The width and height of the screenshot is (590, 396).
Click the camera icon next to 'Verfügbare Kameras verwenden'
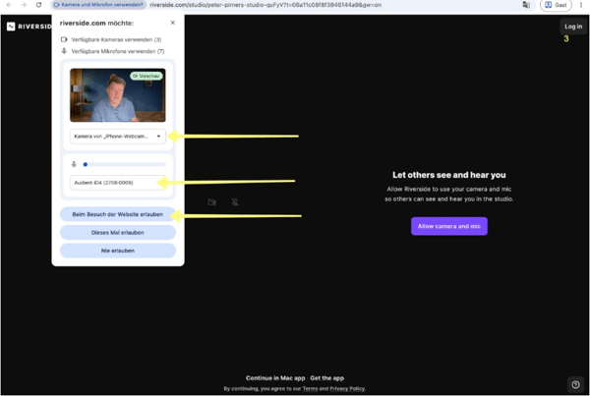[64, 39]
